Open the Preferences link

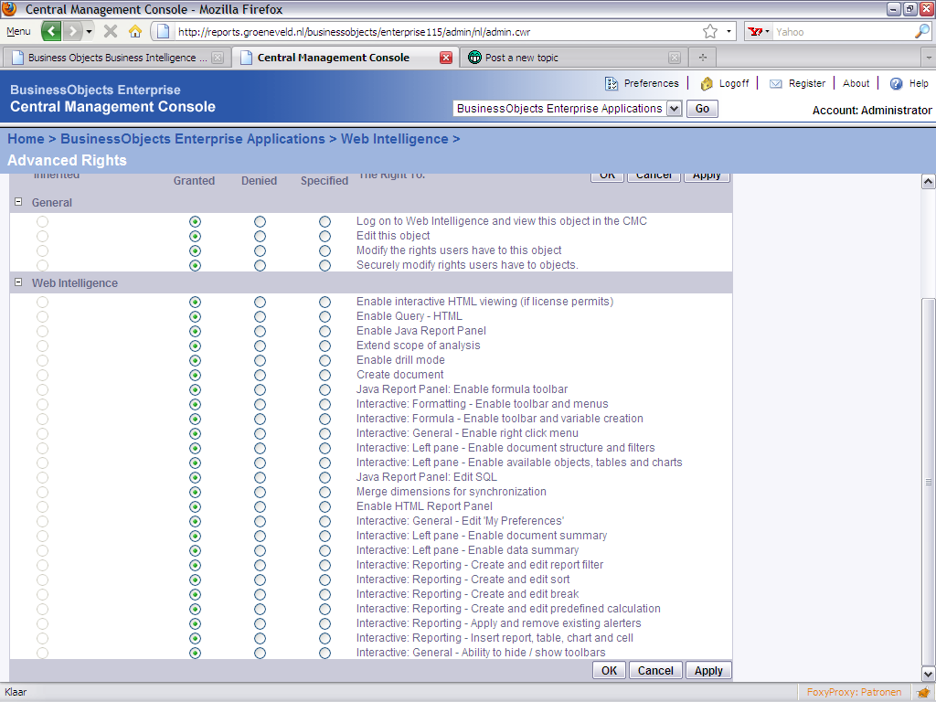point(651,83)
